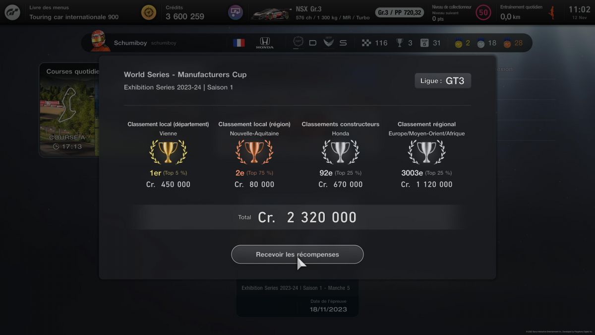
Task: Select the Schumiboy driver avatar
Action: pyautogui.click(x=100, y=41)
